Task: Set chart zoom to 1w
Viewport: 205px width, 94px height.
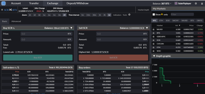Action: point(44,15)
